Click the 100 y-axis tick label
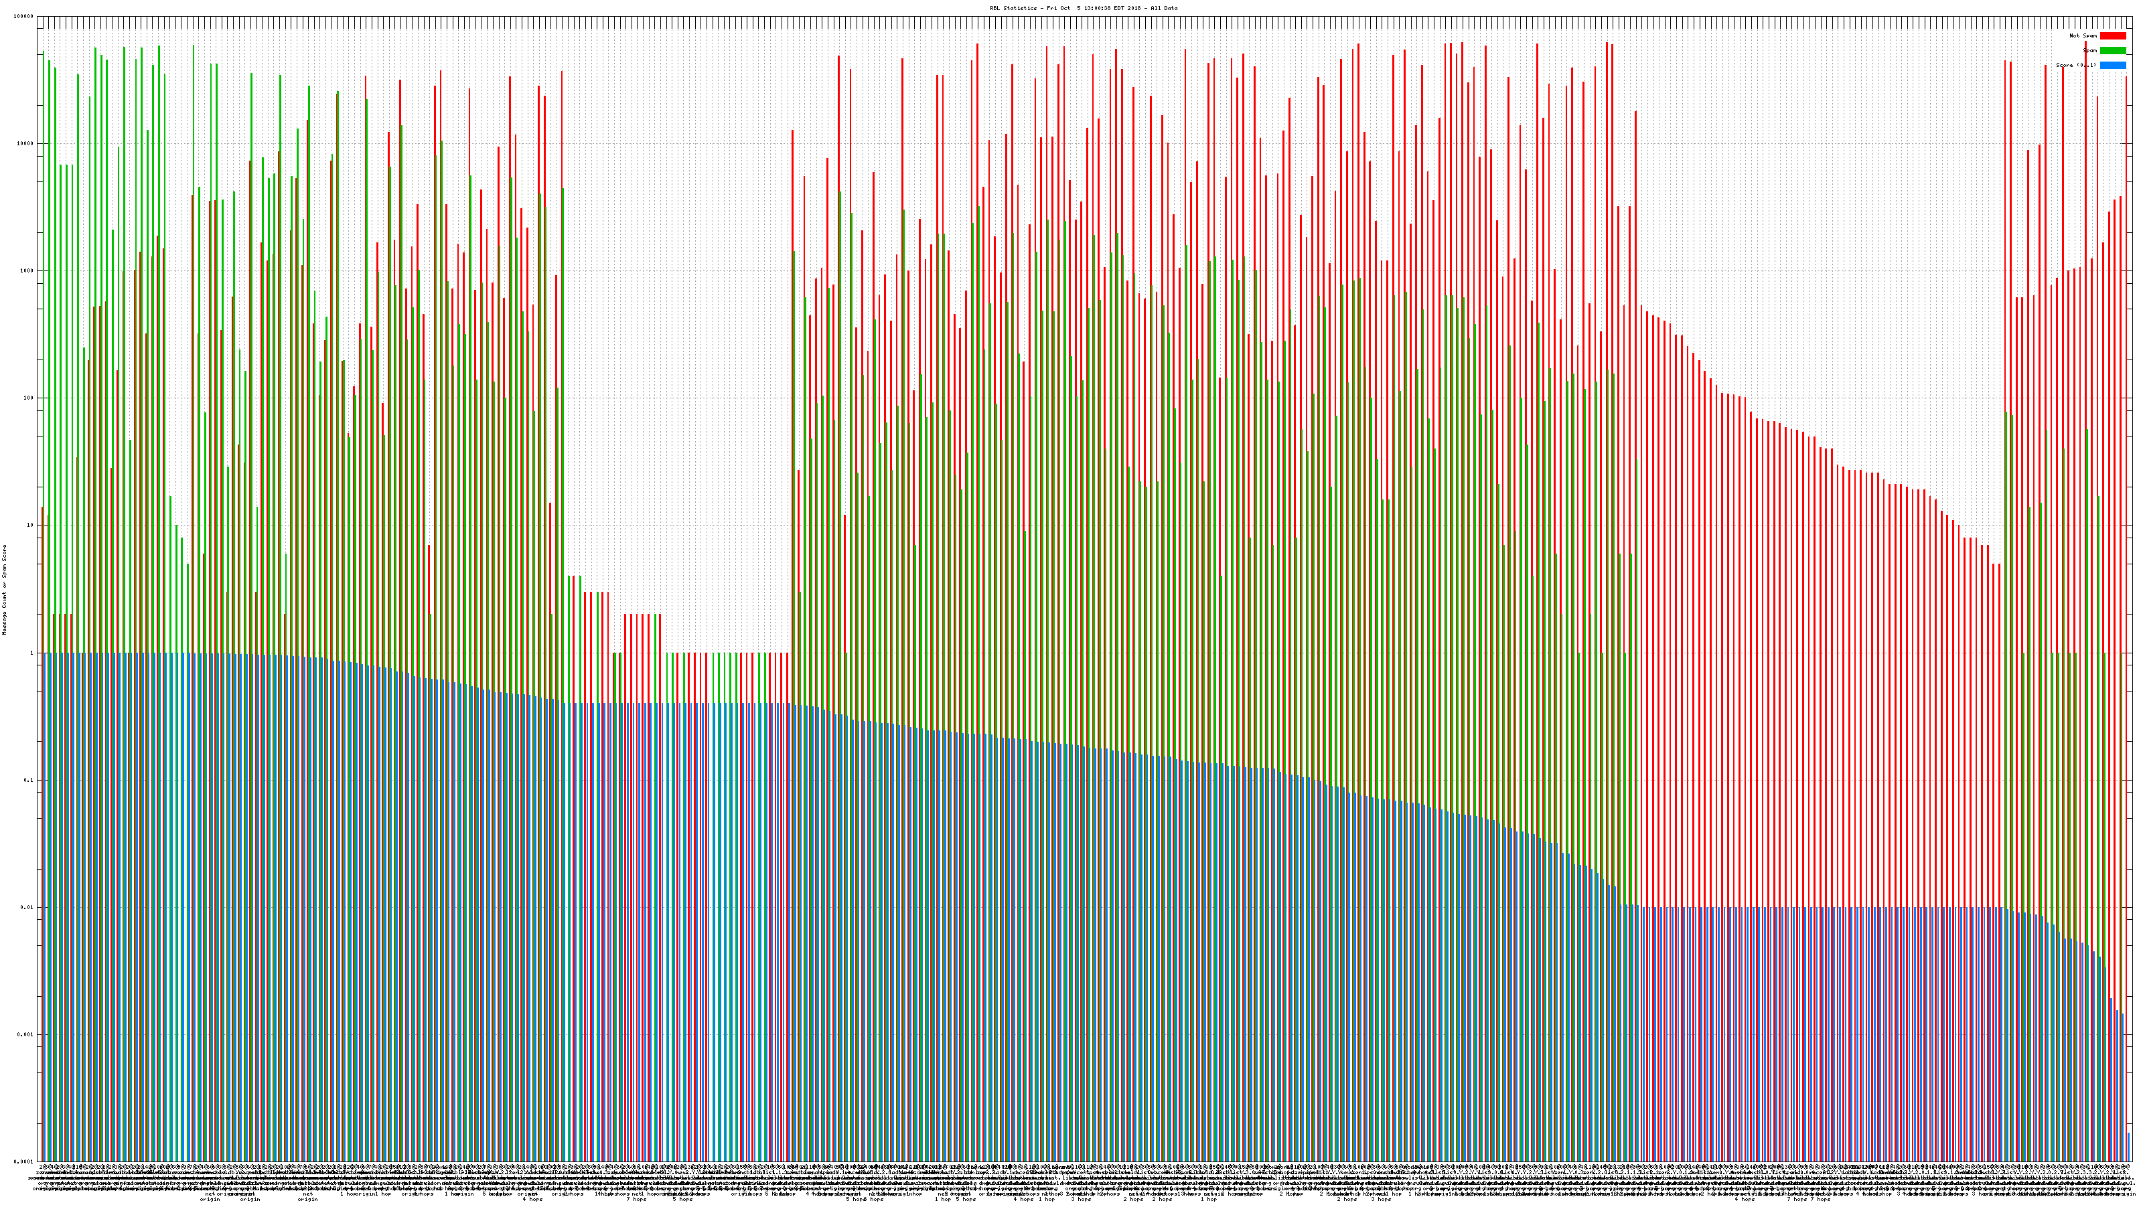The width and height of the screenshot is (2143, 1205). [29, 398]
